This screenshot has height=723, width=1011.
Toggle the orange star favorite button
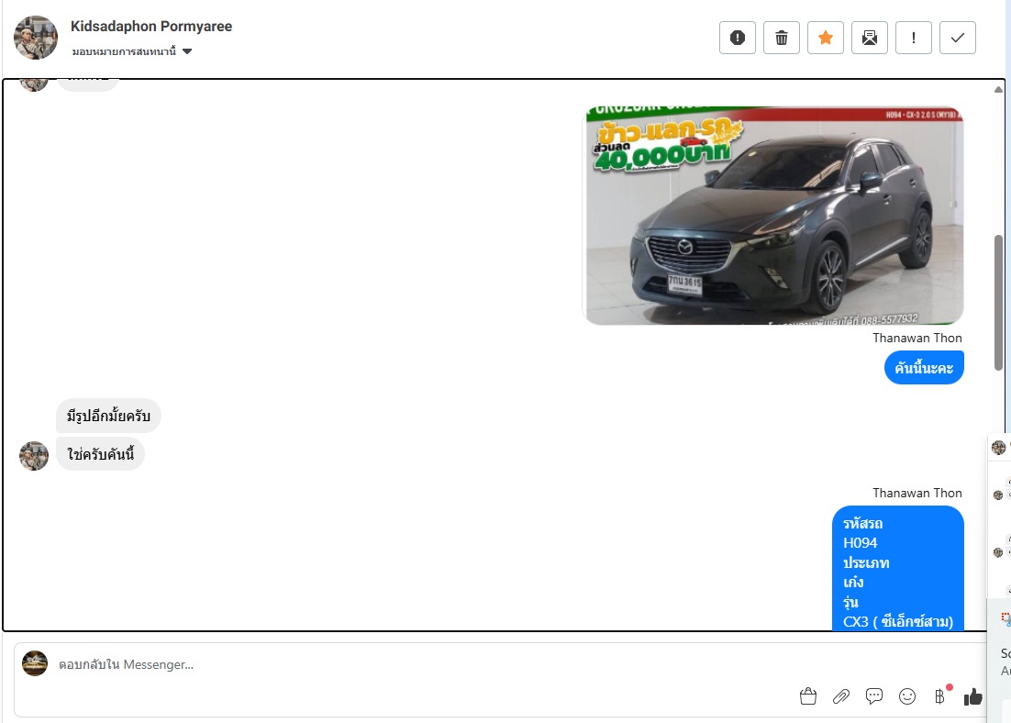(x=826, y=38)
